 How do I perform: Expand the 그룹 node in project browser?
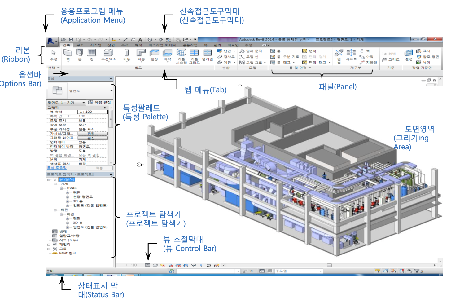point(49,249)
